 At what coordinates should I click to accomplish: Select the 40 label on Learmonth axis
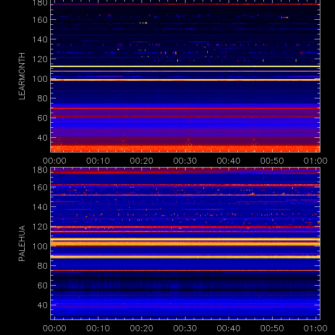tap(42, 138)
